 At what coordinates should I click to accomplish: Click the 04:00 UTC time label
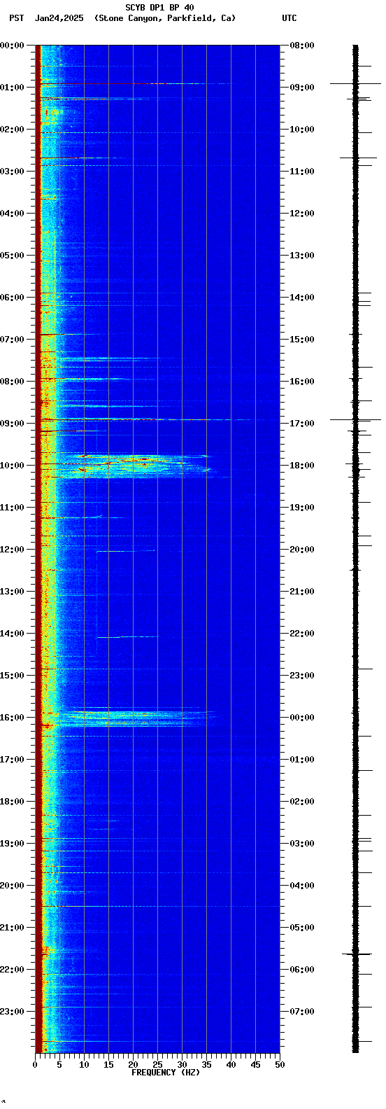(x=302, y=886)
